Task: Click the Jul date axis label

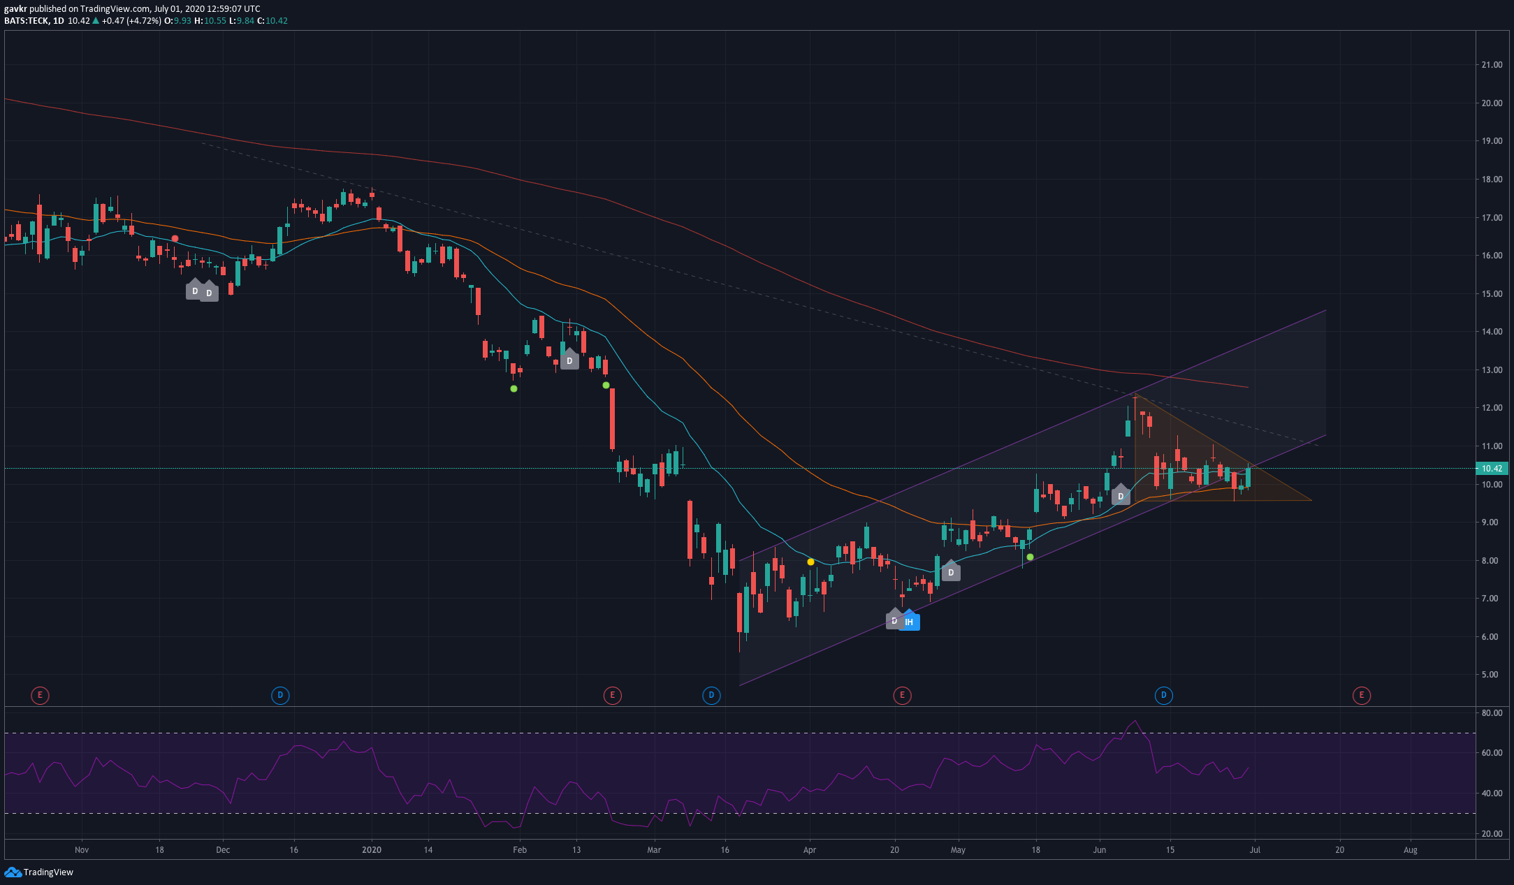Action: coord(1255,850)
